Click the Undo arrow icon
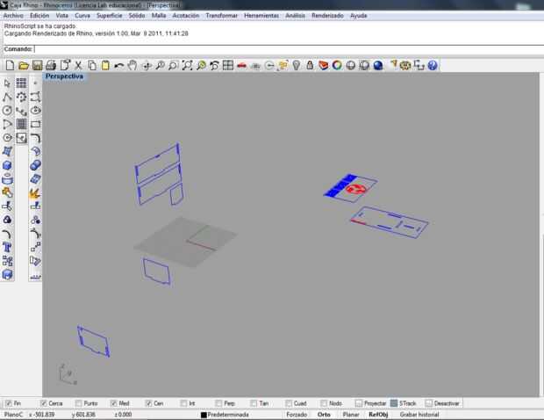 click(119, 65)
